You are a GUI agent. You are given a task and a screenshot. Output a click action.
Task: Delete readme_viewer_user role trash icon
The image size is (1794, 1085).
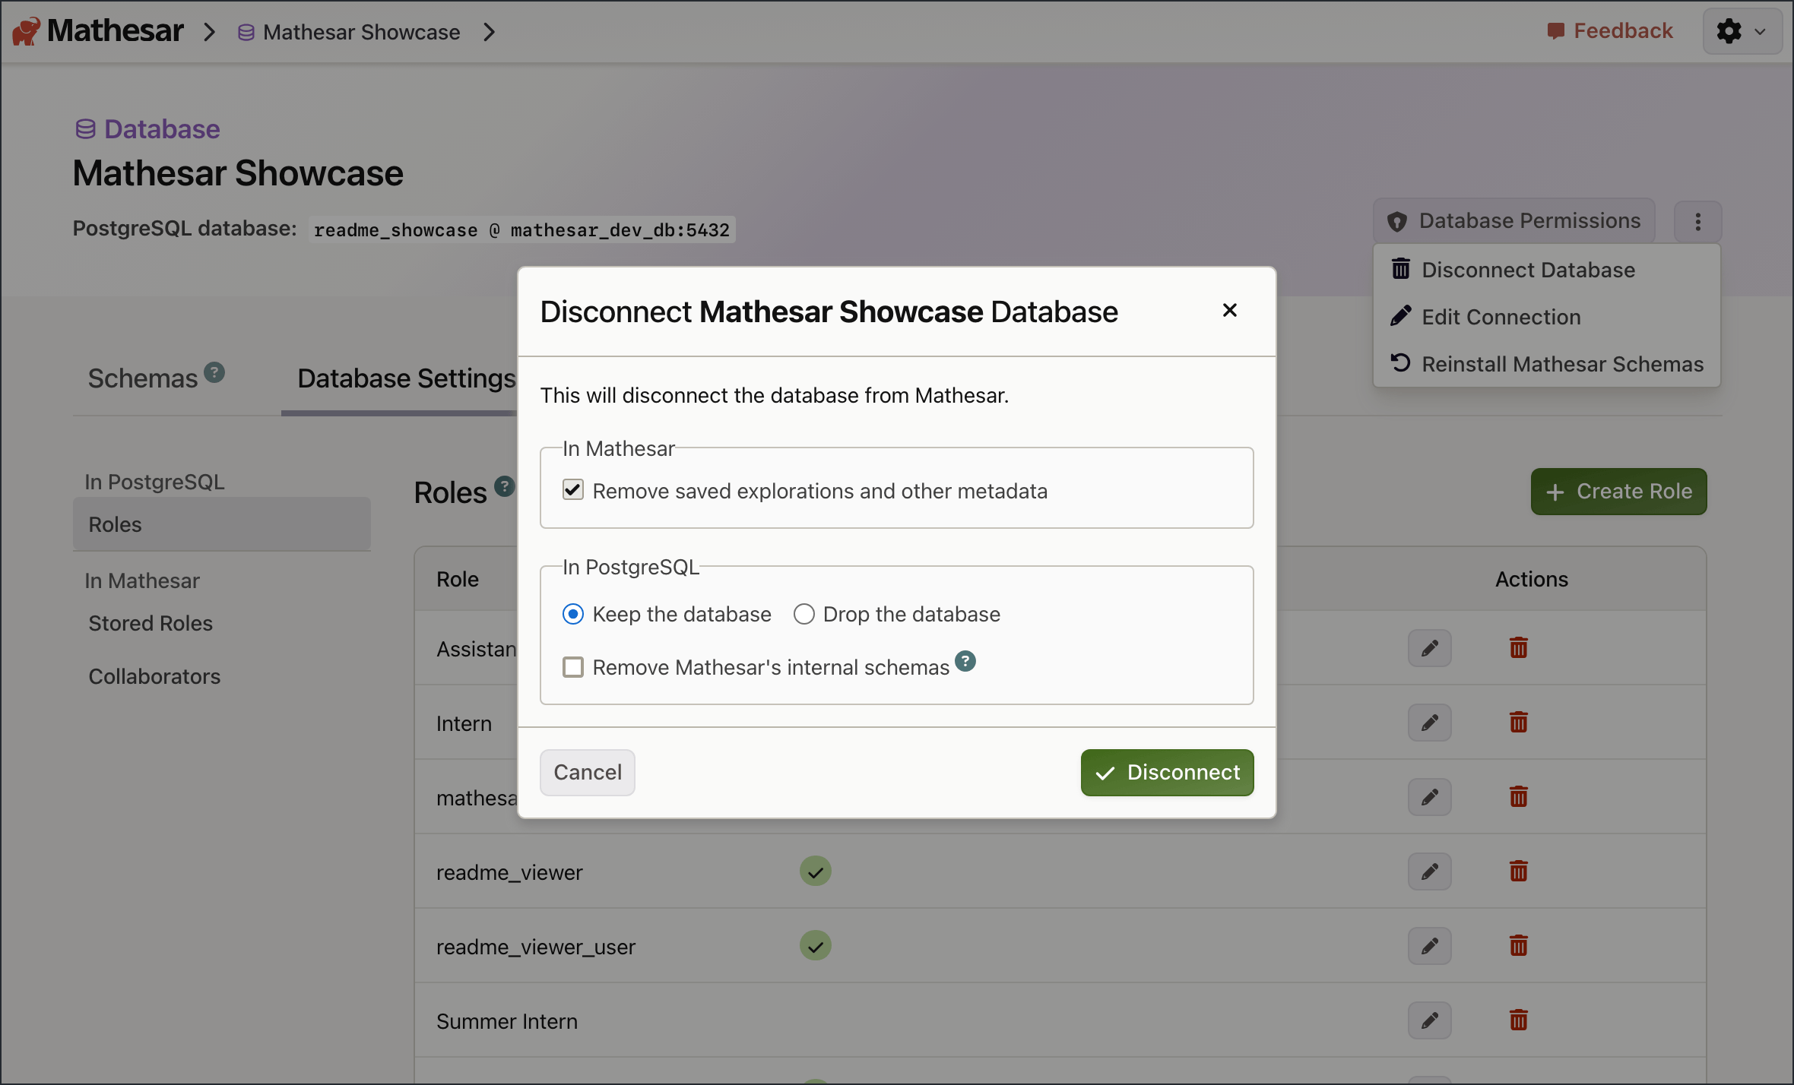tap(1518, 946)
